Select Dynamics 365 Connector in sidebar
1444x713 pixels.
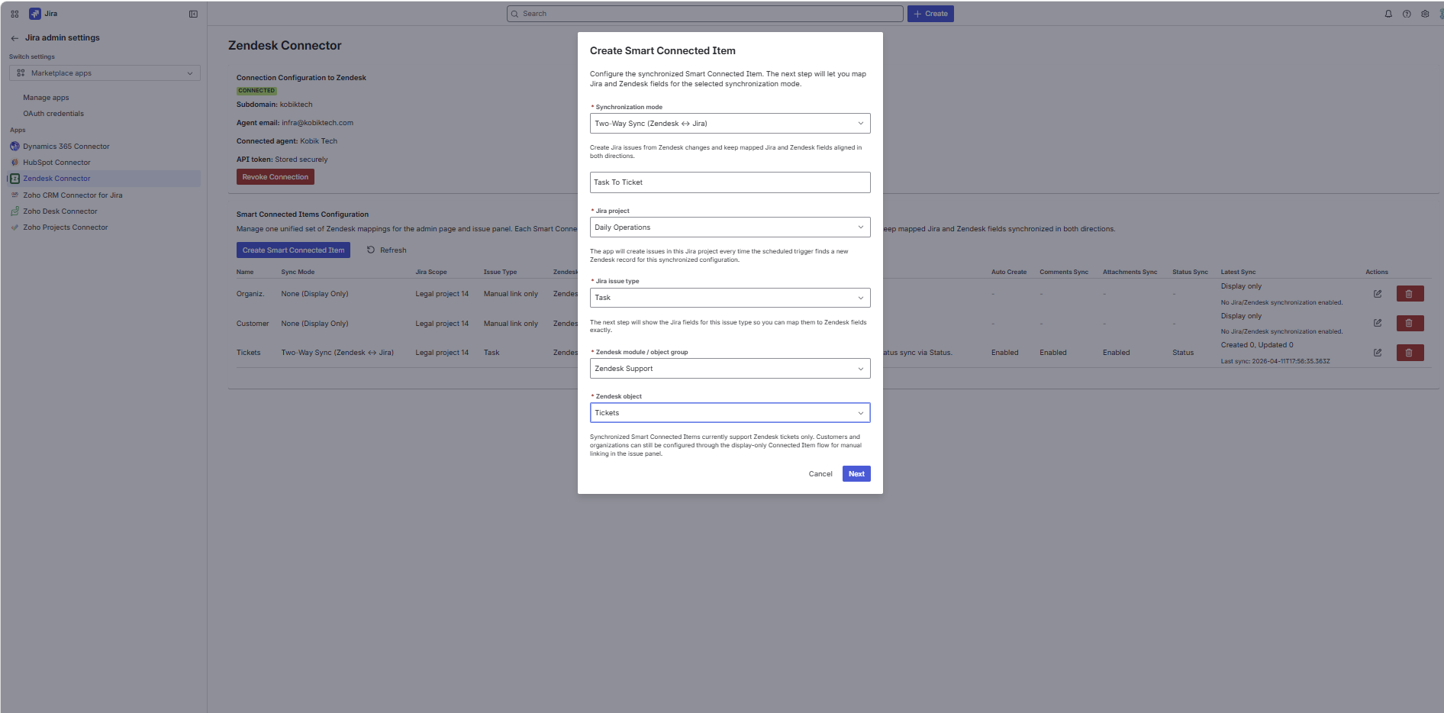[x=66, y=147]
